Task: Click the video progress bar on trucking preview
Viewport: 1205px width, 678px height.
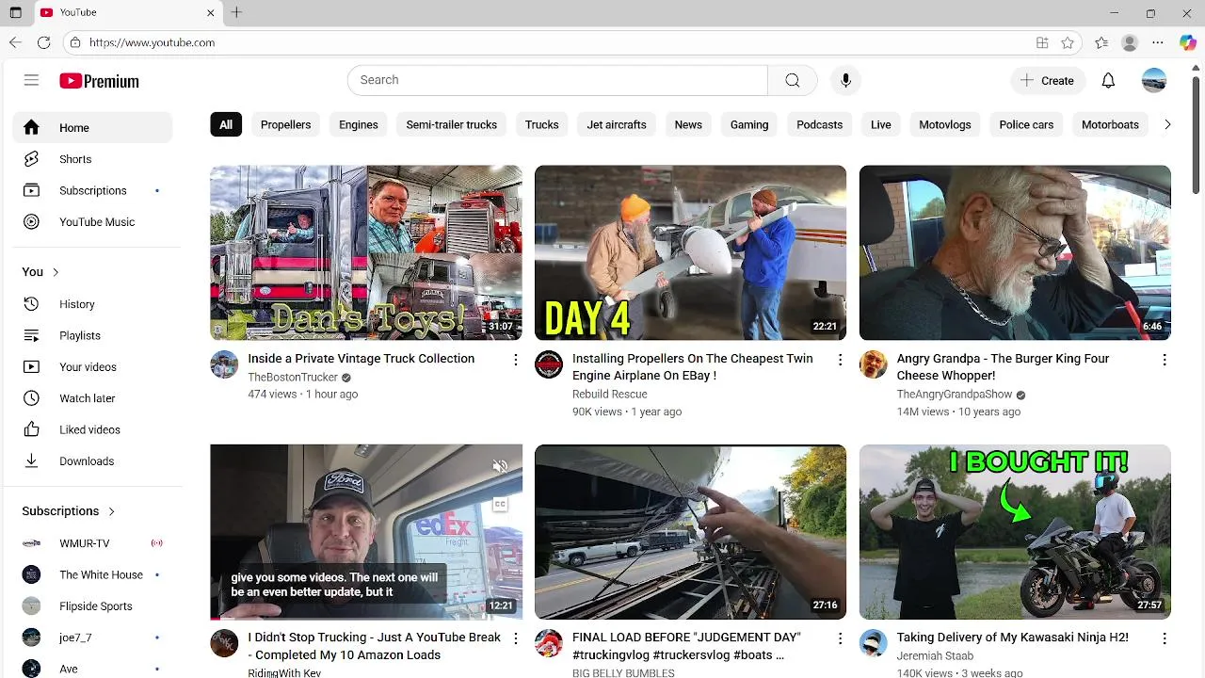Action: click(366, 618)
